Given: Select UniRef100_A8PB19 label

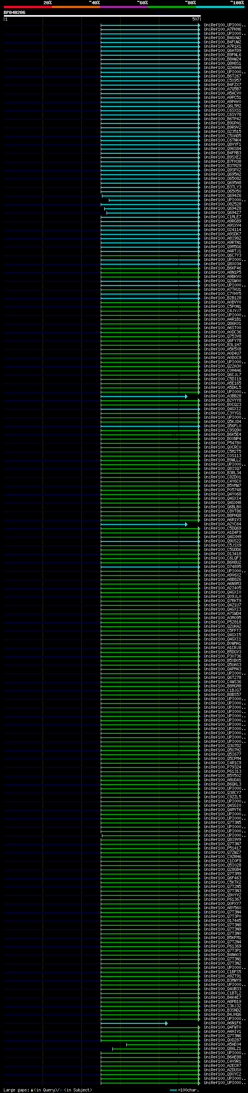Looking at the screenshot, I should 222,1003.
